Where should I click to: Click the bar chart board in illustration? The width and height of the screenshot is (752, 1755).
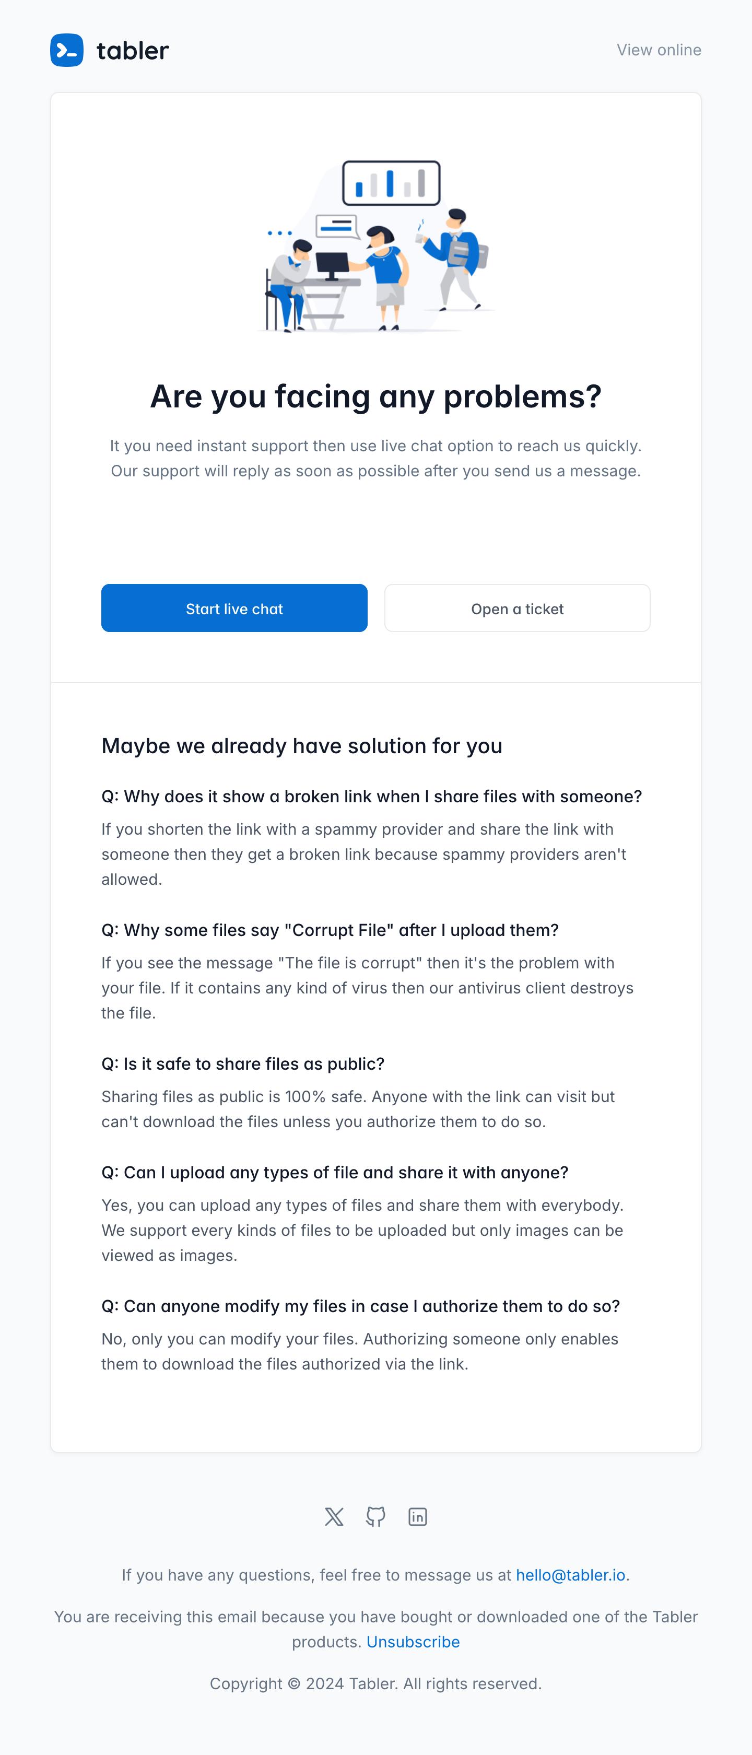click(391, 183)
